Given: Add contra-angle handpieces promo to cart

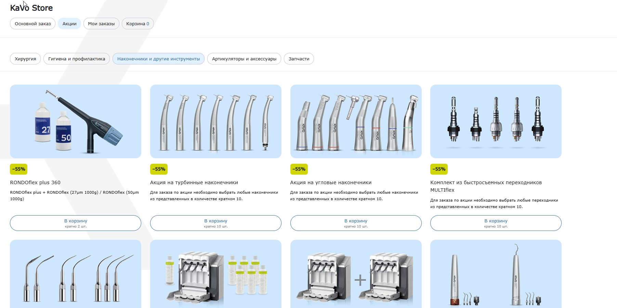Looking at the screenshot, I should [x=356, y=223].
